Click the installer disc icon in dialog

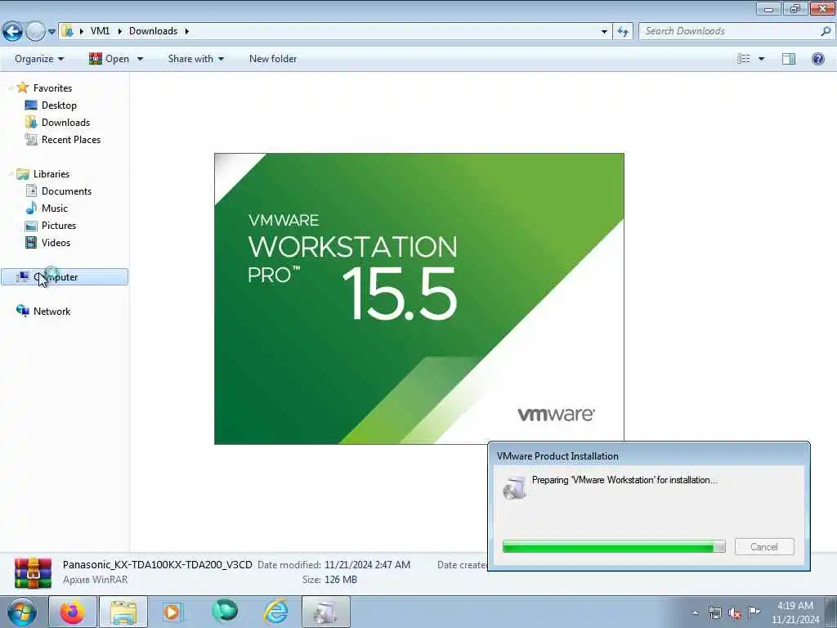[515, 487]
